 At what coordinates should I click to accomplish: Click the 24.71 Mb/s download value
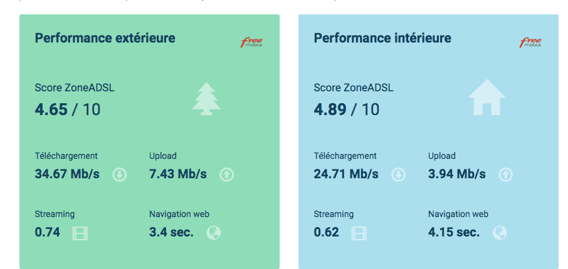[x=346, y=174]
